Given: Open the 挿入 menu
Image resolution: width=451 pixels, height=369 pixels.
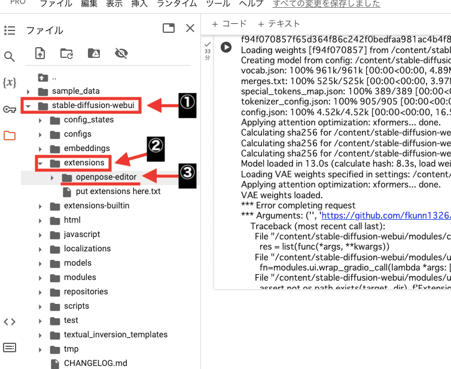Looking at the screenshot, I should click(139, 4).
